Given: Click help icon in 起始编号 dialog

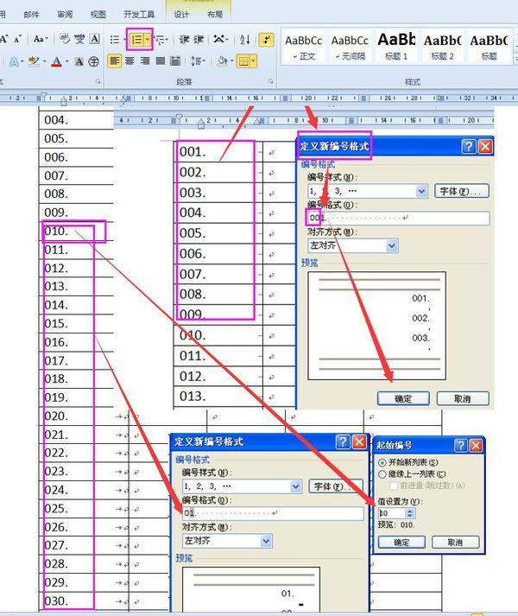Looking at the screenshot, I should pyautogui.click(x=460, y=445).
